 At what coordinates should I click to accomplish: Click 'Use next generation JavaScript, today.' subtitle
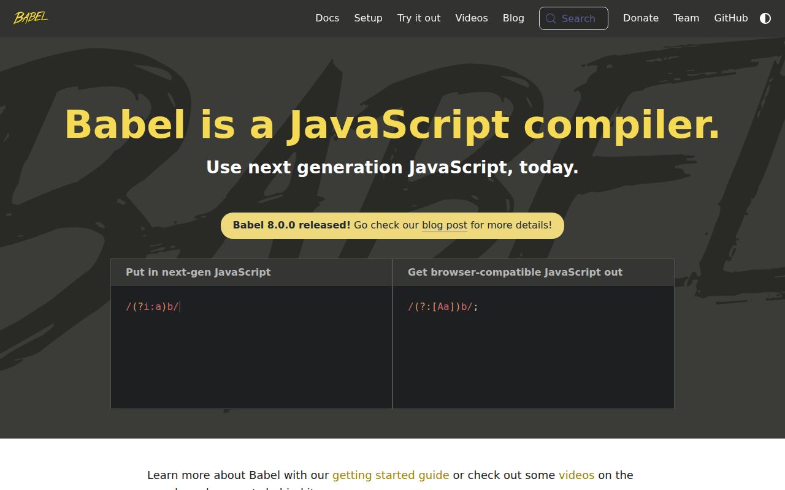click(392, 167)
